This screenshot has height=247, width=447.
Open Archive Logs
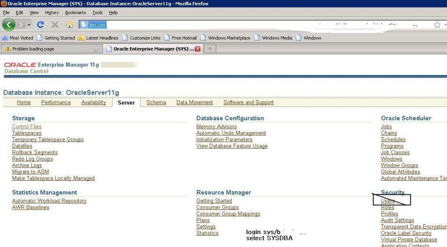click(27, 166)
